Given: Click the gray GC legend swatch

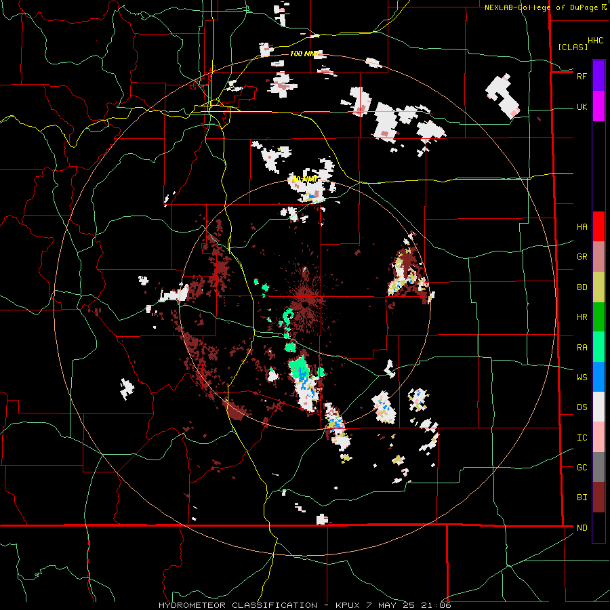Looking at the screenshot, I should [x=598, y=467].
